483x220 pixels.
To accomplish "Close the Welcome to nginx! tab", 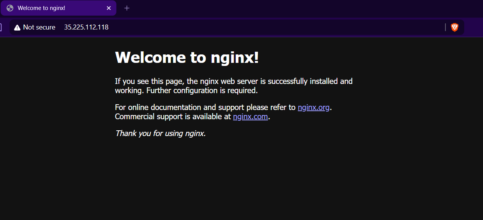I will pyautogui.click(x=108, y=8).
